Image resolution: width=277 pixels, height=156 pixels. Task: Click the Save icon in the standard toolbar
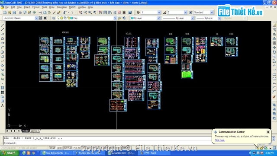[14, 13]
